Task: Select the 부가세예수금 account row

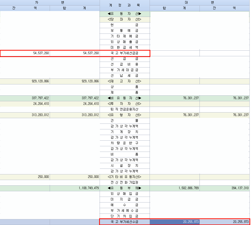Action: pyautogui.click(x=124, y=211)
